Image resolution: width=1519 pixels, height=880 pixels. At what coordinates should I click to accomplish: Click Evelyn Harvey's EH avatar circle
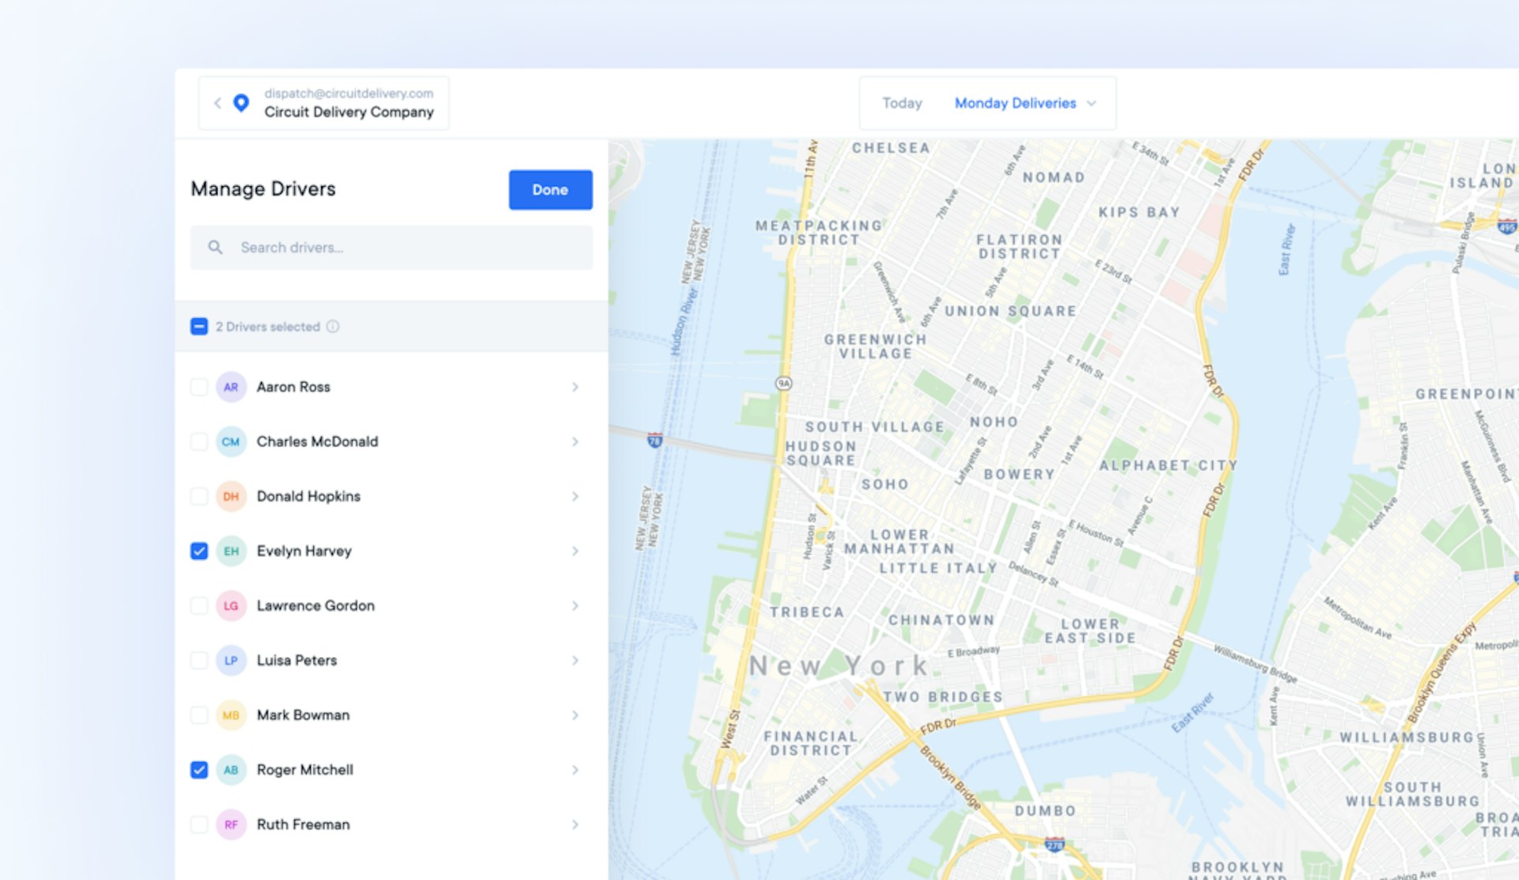click(230, 551)
